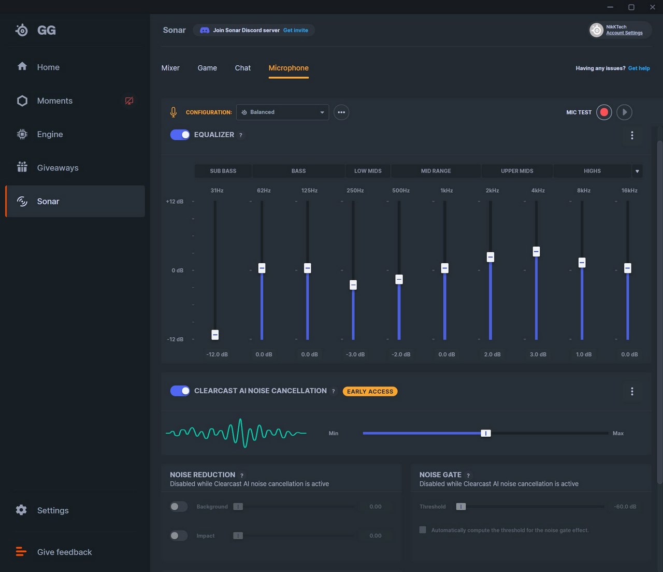Select the Microphone tab

(x=289, y=68)
